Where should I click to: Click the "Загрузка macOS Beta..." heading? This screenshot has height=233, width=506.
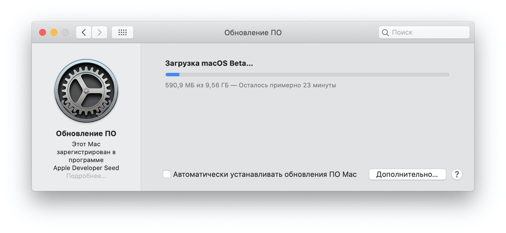[x=209, y=64]
